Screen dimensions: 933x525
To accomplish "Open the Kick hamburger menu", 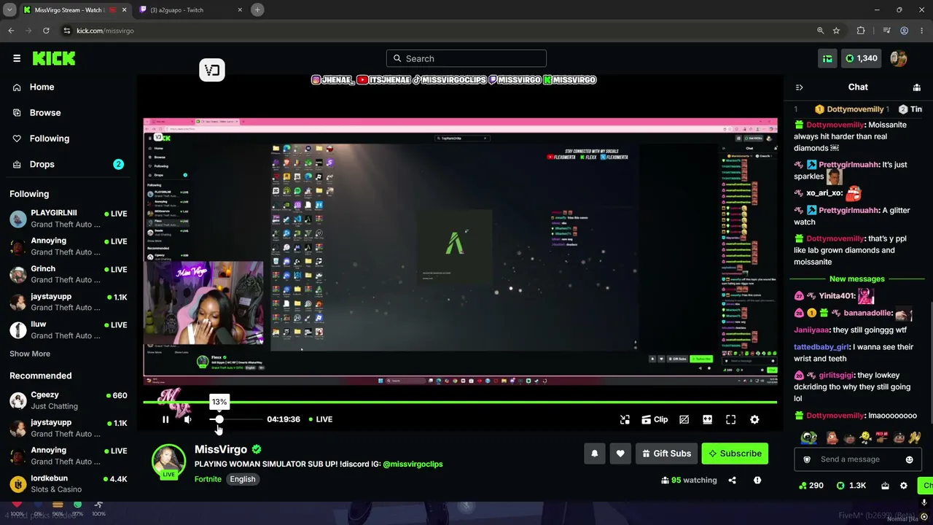I will [x=17, y=58].
